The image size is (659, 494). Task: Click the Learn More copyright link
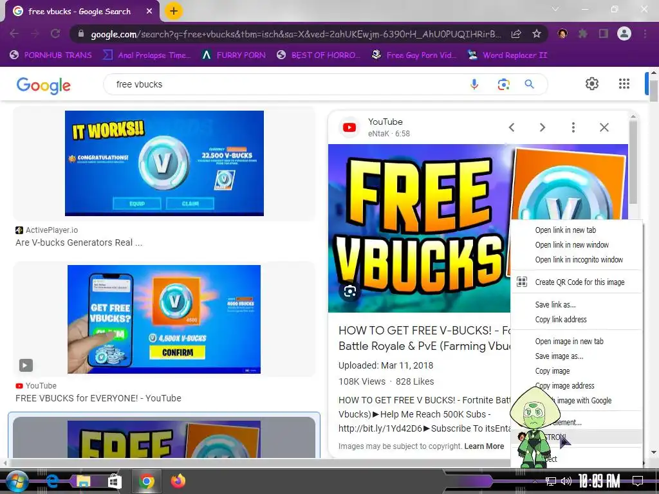click(x=484, y=446)
